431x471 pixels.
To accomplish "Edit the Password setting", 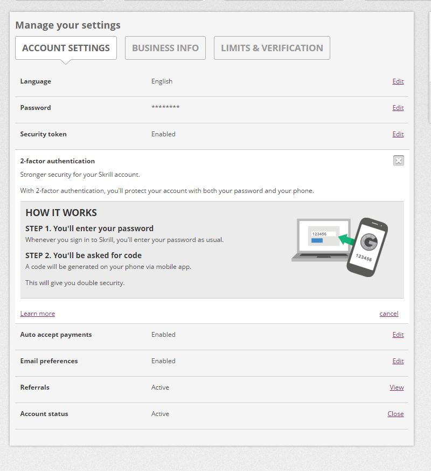I will tap(398, 108).
